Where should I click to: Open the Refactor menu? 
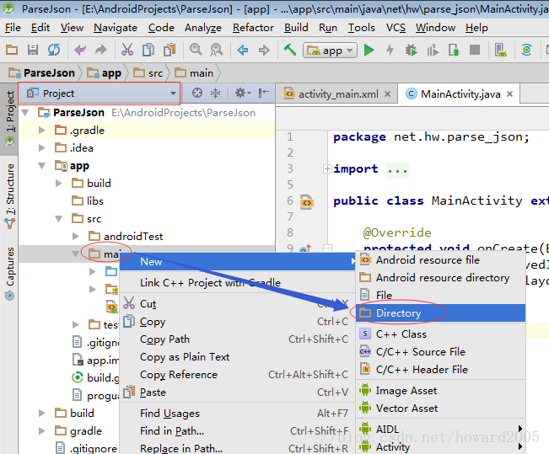point(253,28)
